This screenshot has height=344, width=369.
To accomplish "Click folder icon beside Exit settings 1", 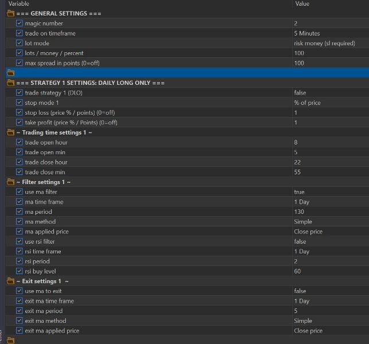I will coord(10,281).
